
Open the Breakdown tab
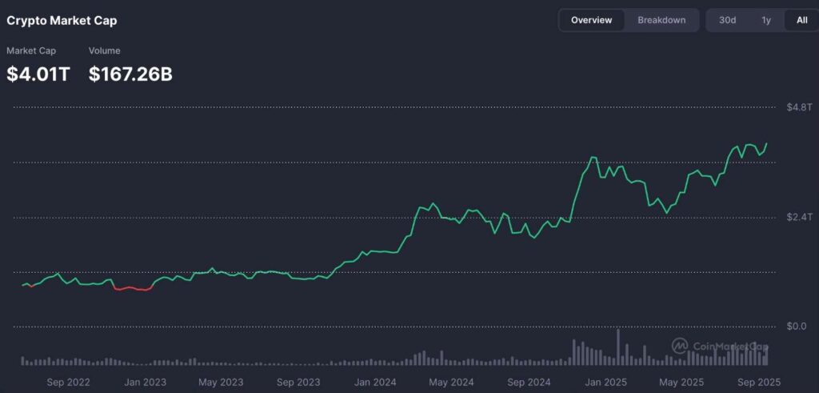coord(661,20)
